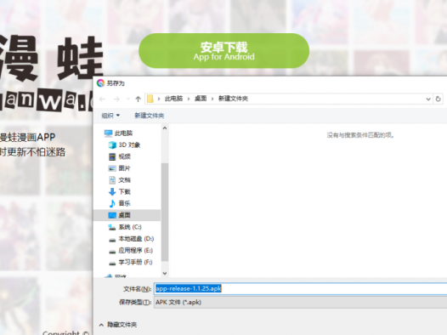Expand the address bar history dropdown chevron
447x335 pixels.
tap(428, 99)
